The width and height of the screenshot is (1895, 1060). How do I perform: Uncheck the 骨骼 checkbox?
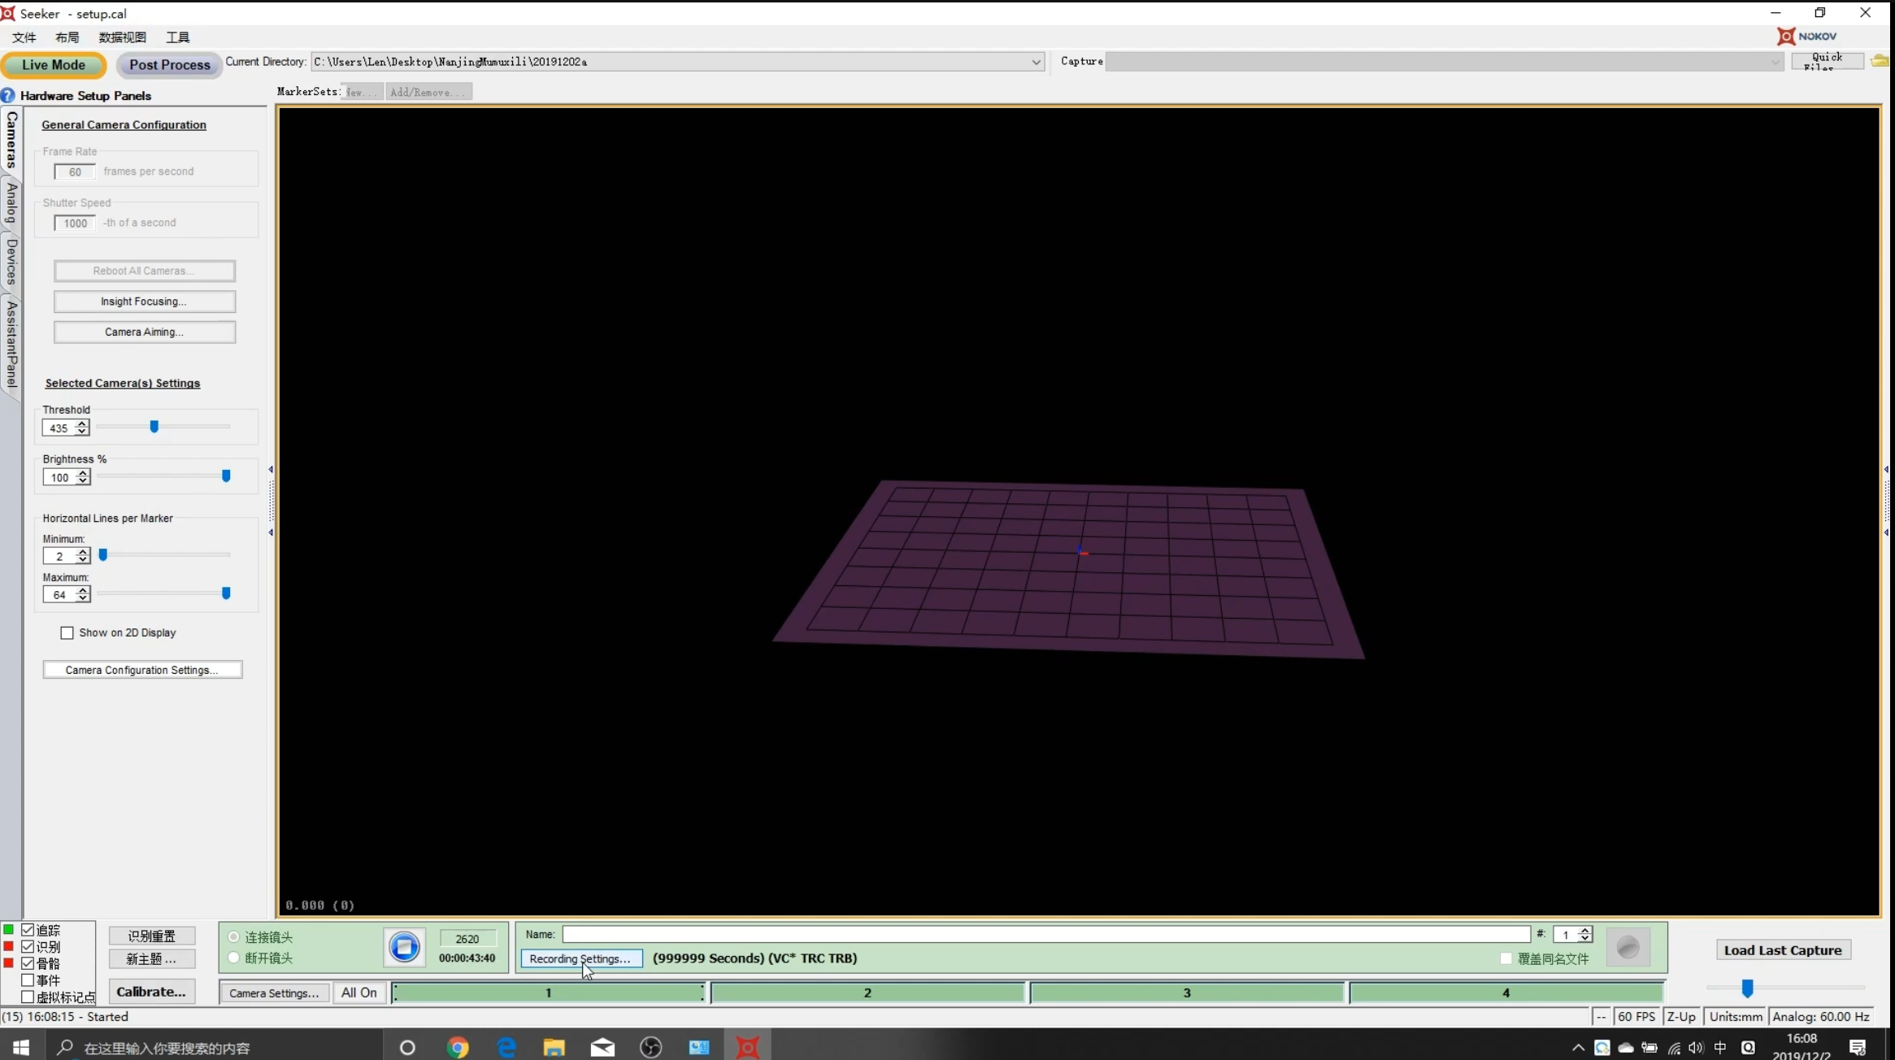click(x=28, y=963)
